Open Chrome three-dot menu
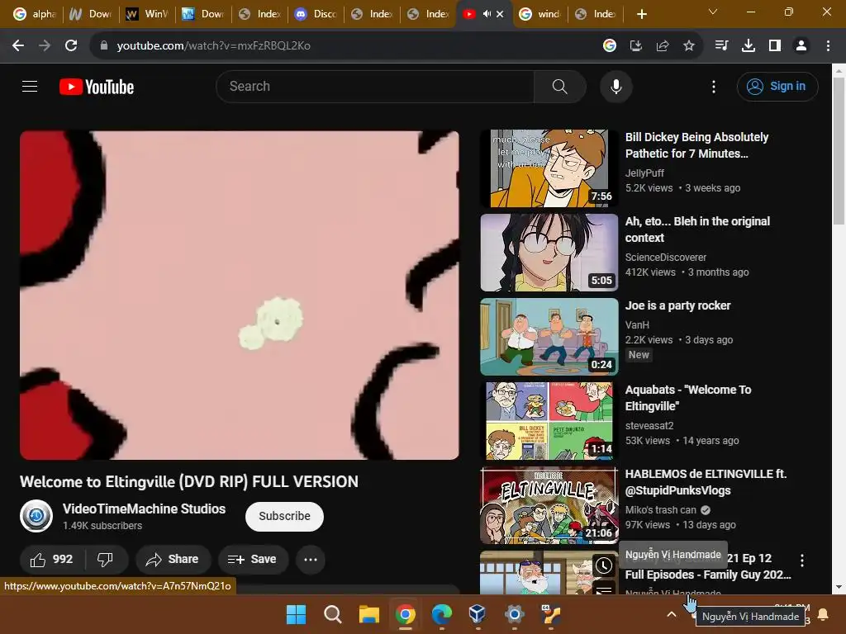Image resolution: width=846 pixels, height=634 pixels. [828, 46]
